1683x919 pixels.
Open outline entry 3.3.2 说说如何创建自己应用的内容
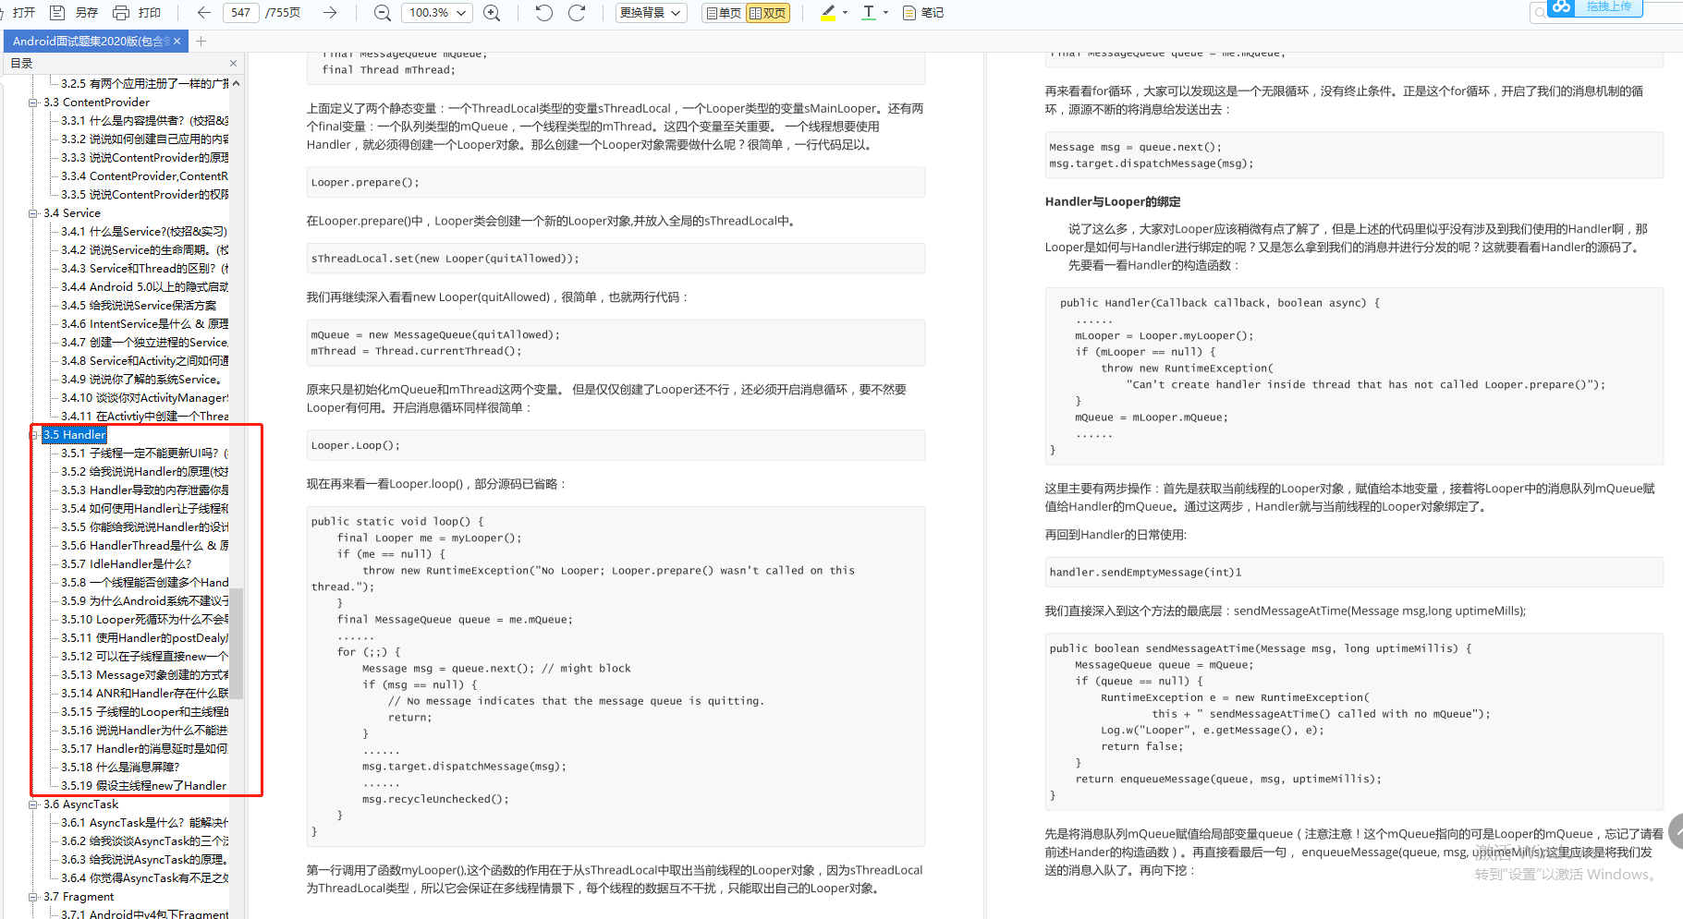(145, 139)
